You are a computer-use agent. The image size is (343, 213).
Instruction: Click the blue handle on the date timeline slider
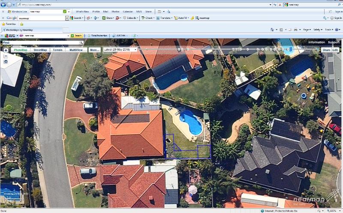coord(290,50)
